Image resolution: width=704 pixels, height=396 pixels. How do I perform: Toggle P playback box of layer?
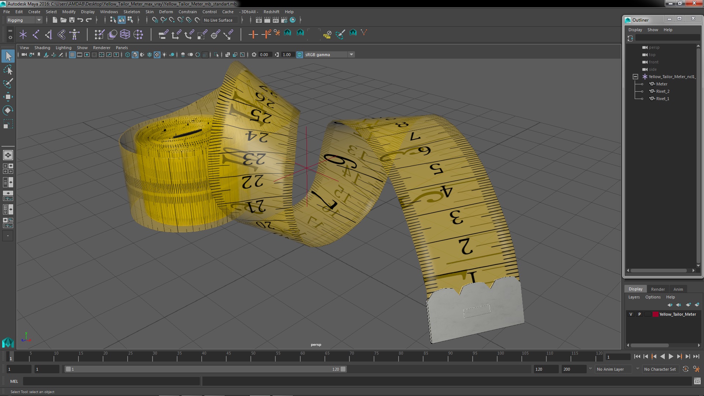click(x=639, y=314)
